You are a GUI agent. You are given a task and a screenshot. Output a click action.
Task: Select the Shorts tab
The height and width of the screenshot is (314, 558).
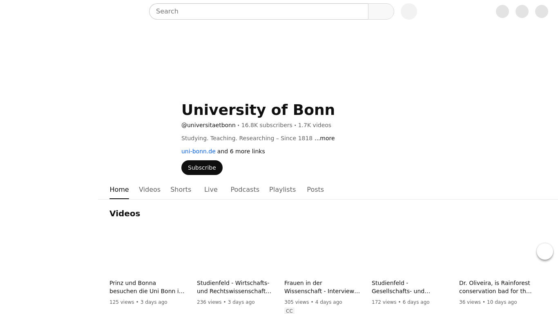(x=181, y=189)
